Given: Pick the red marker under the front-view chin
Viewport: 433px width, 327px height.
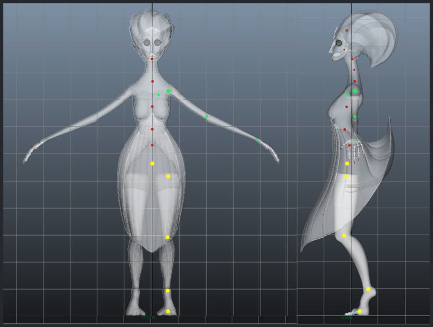Looking at the screenshot, I should point(152,59).
